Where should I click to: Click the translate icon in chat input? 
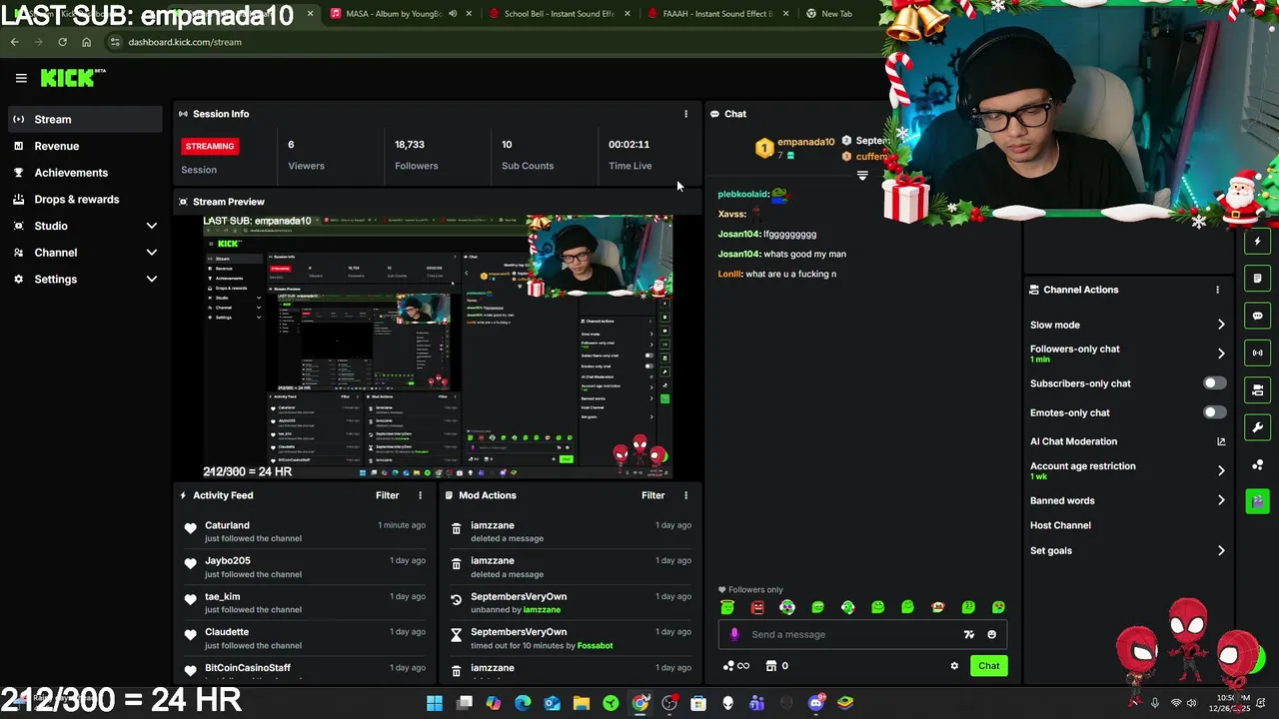coord(968,634)
